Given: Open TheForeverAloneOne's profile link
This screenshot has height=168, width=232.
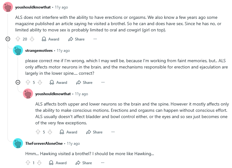Looking at the screenshot, I should [44, 144].
